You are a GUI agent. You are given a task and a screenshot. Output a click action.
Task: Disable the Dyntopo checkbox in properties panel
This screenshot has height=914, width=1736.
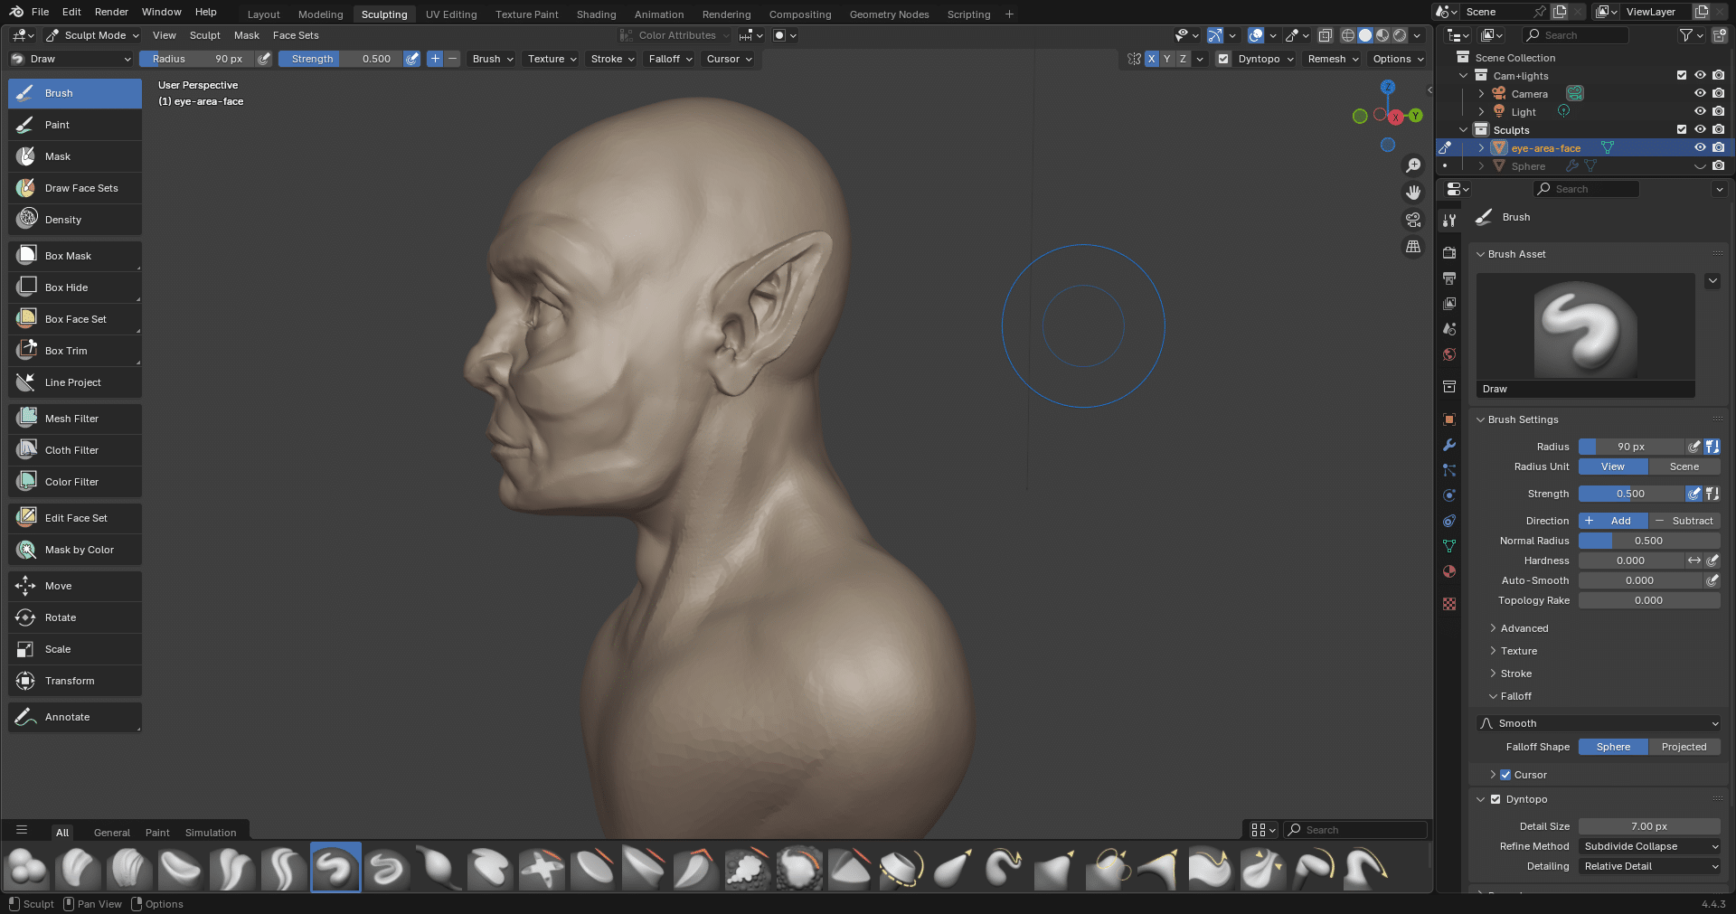click(x=1495, y=799)
